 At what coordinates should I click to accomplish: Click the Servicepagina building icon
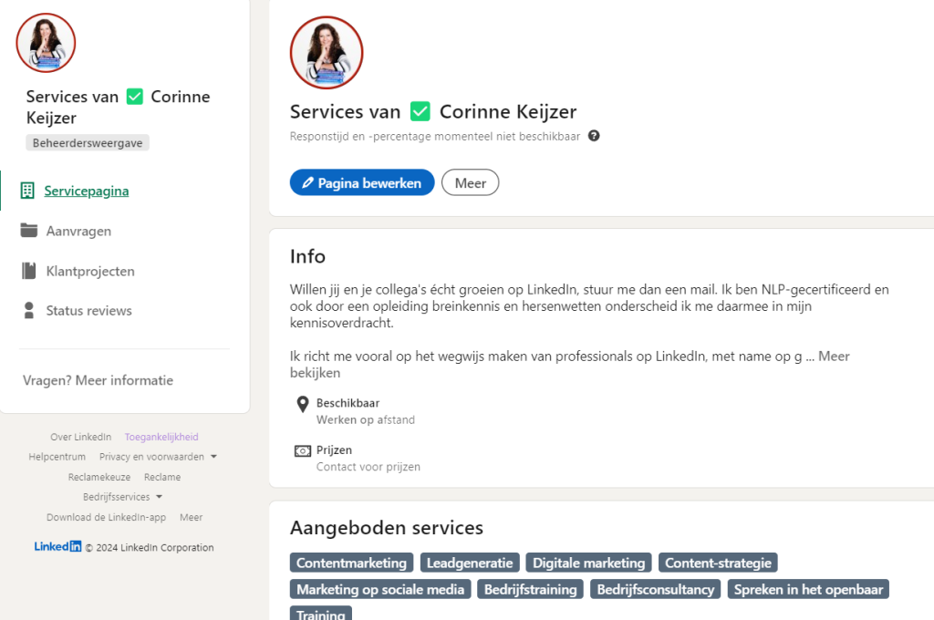(27, 191)
